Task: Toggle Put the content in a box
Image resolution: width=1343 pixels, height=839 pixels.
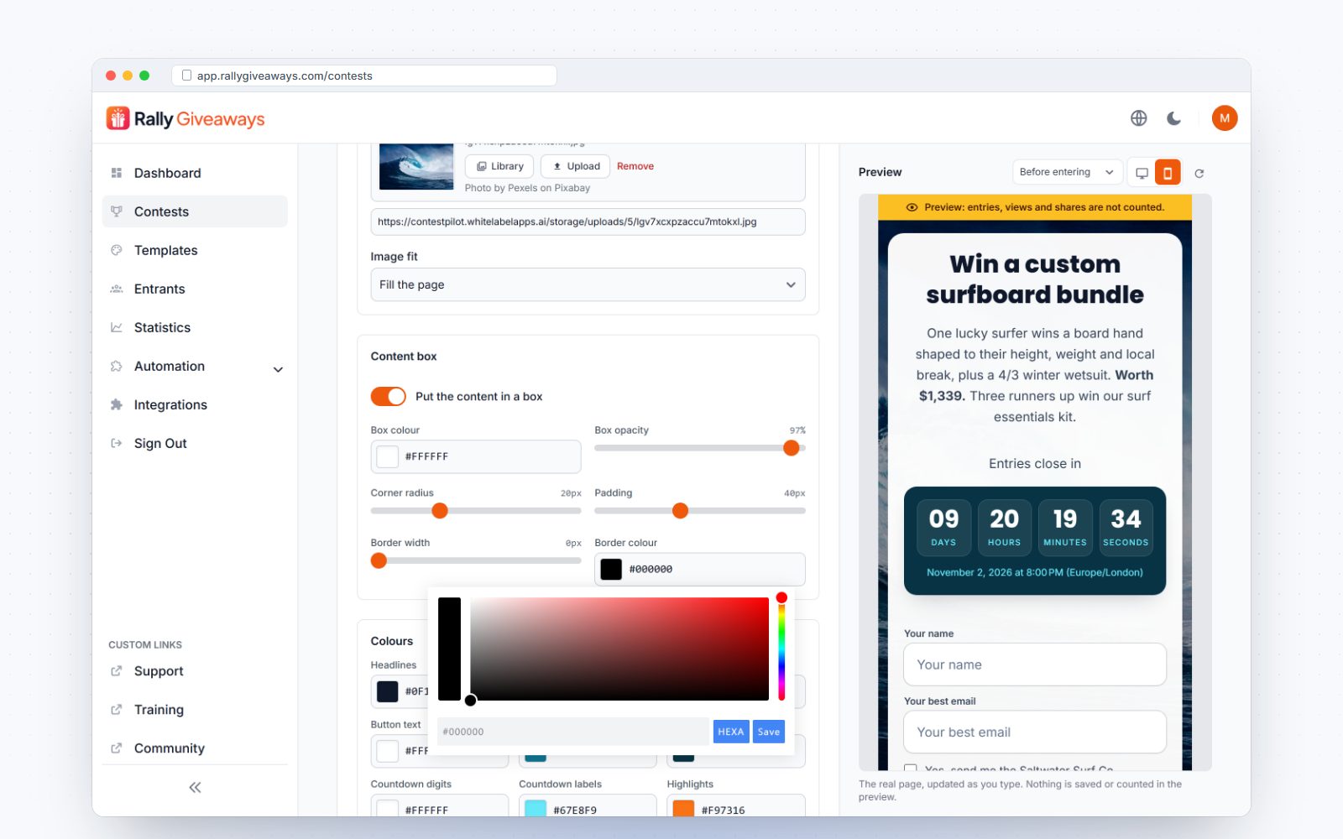Action: coord(388,396)
